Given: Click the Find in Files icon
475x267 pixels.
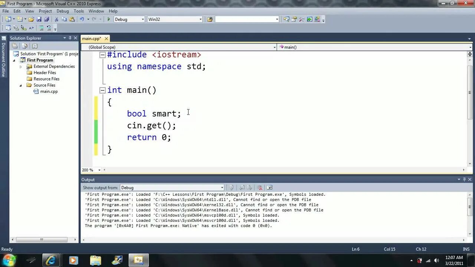Looking at the screenshot, I should tap(210, 19).
